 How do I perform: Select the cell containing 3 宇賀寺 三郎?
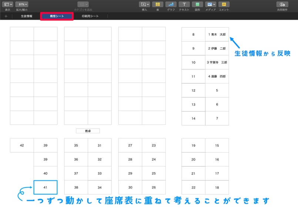[x=217, y=62]
